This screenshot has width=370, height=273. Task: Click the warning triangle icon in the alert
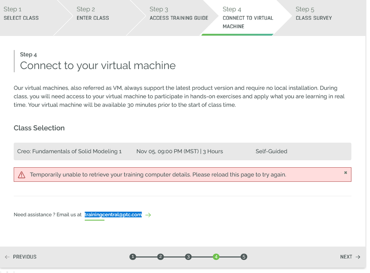point(21,175)
